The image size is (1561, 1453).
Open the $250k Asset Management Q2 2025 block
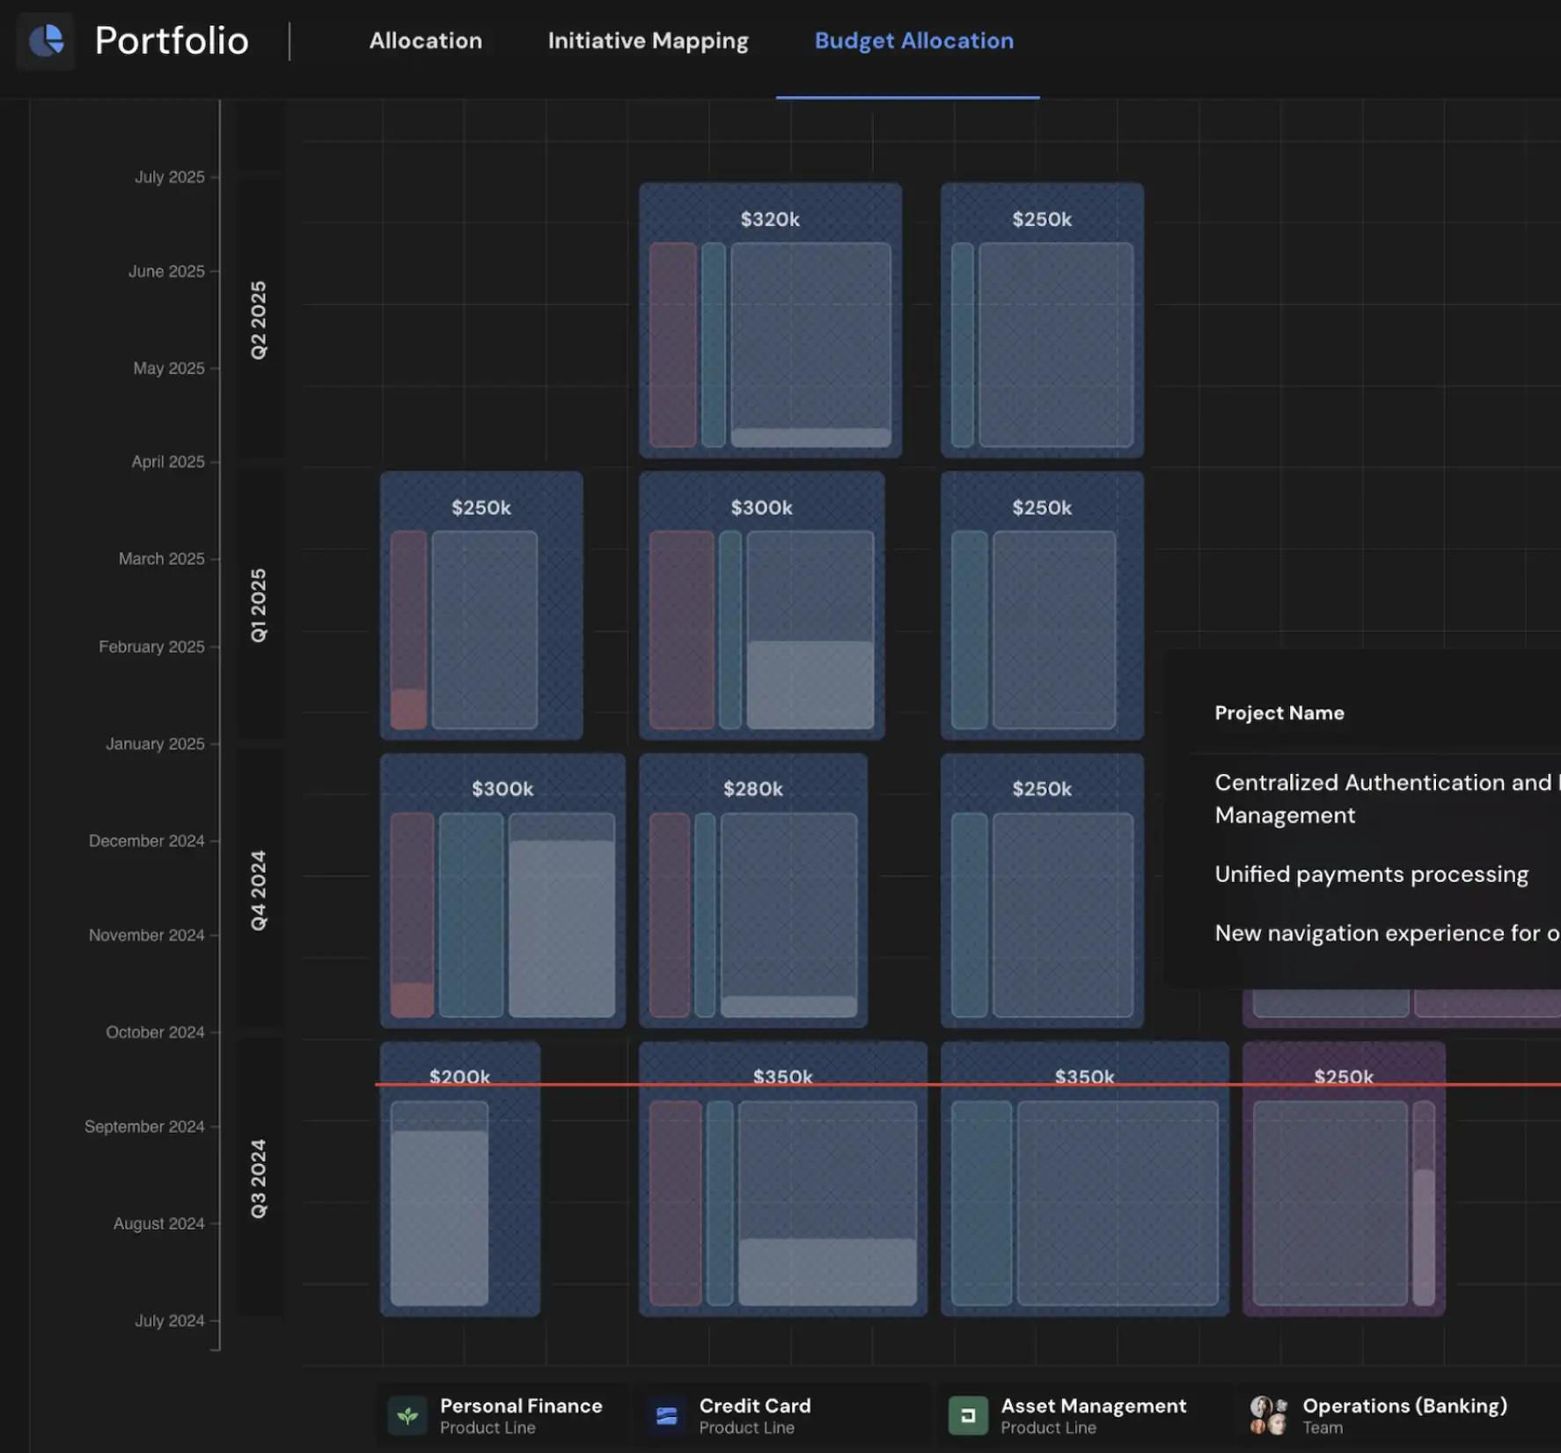1042,320
